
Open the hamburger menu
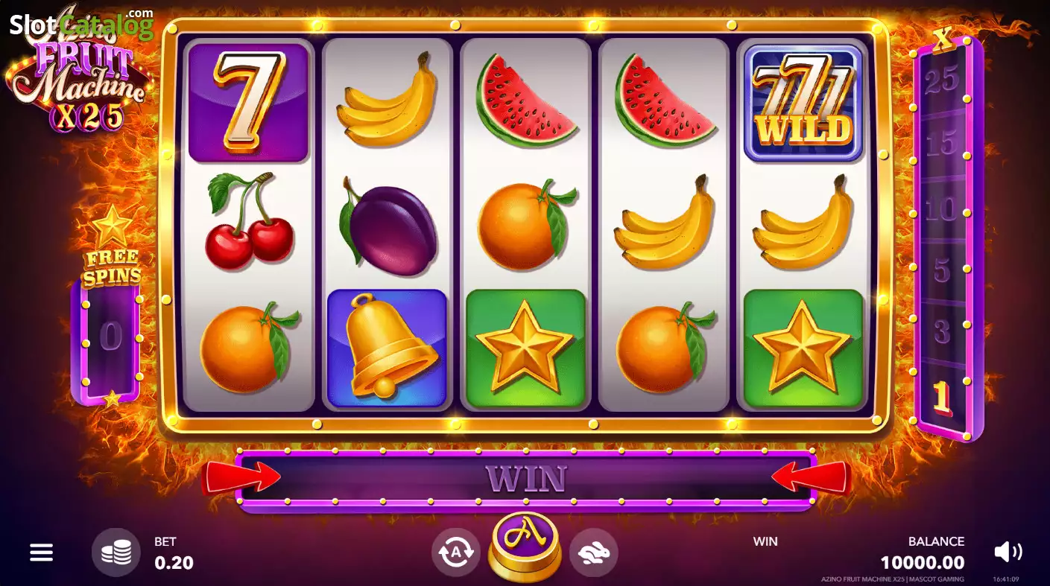click(x=41, y=552)
